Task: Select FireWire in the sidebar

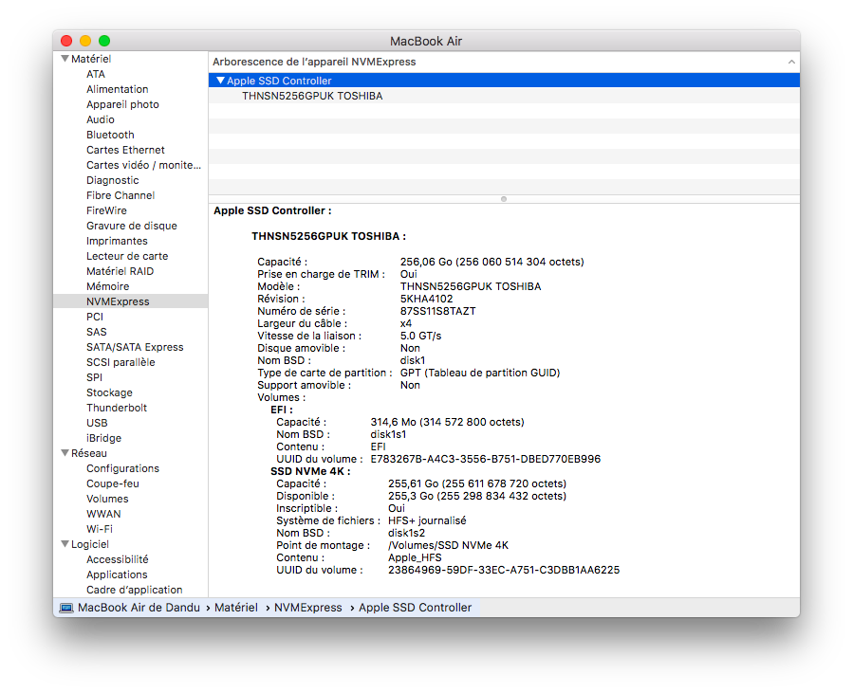Action: coord(106,210)
